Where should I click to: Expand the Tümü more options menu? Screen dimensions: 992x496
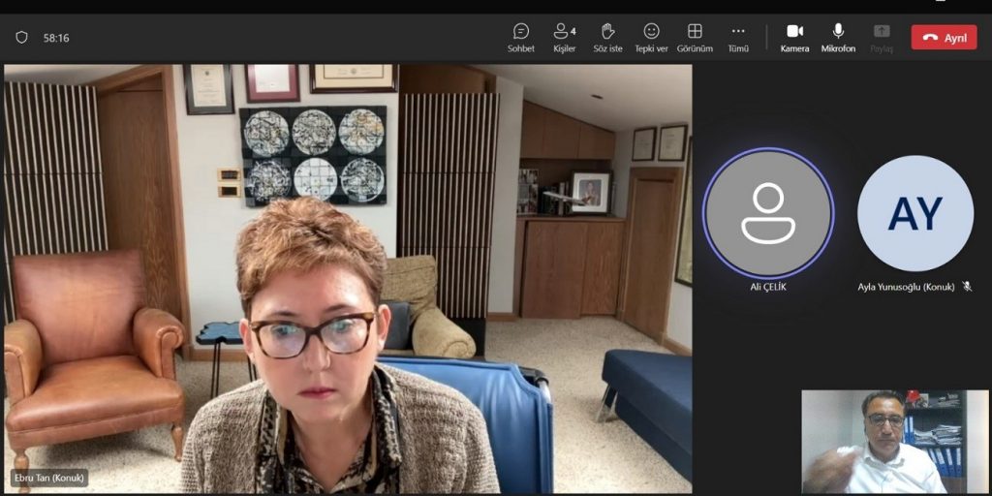coord(738,37)
